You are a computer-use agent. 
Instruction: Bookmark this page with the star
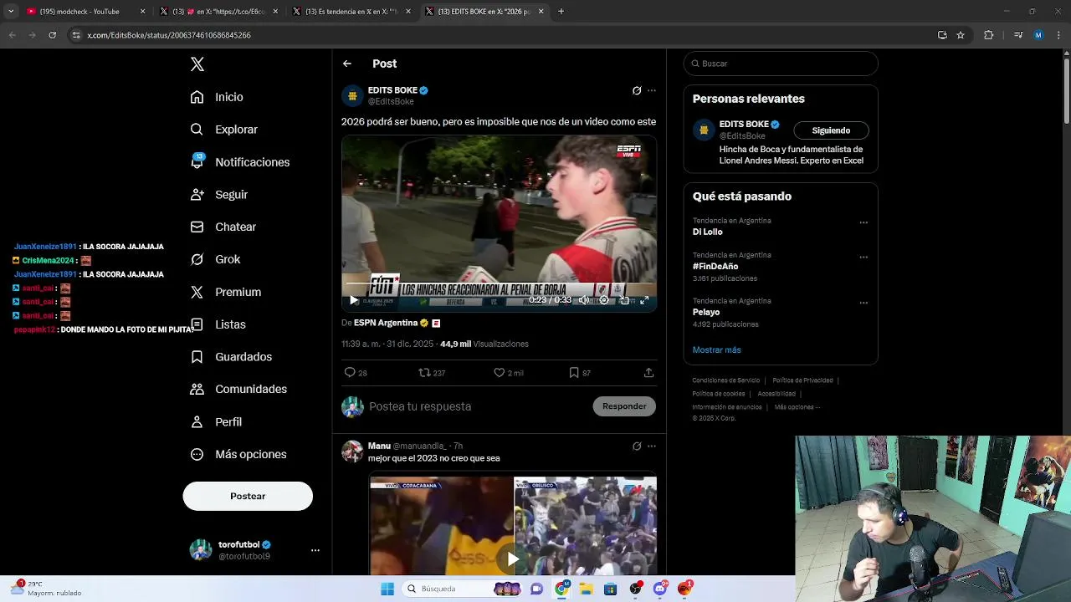tap(961, 35)
